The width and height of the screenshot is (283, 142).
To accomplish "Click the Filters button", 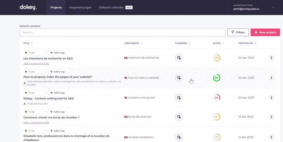I will coord(238,32).
